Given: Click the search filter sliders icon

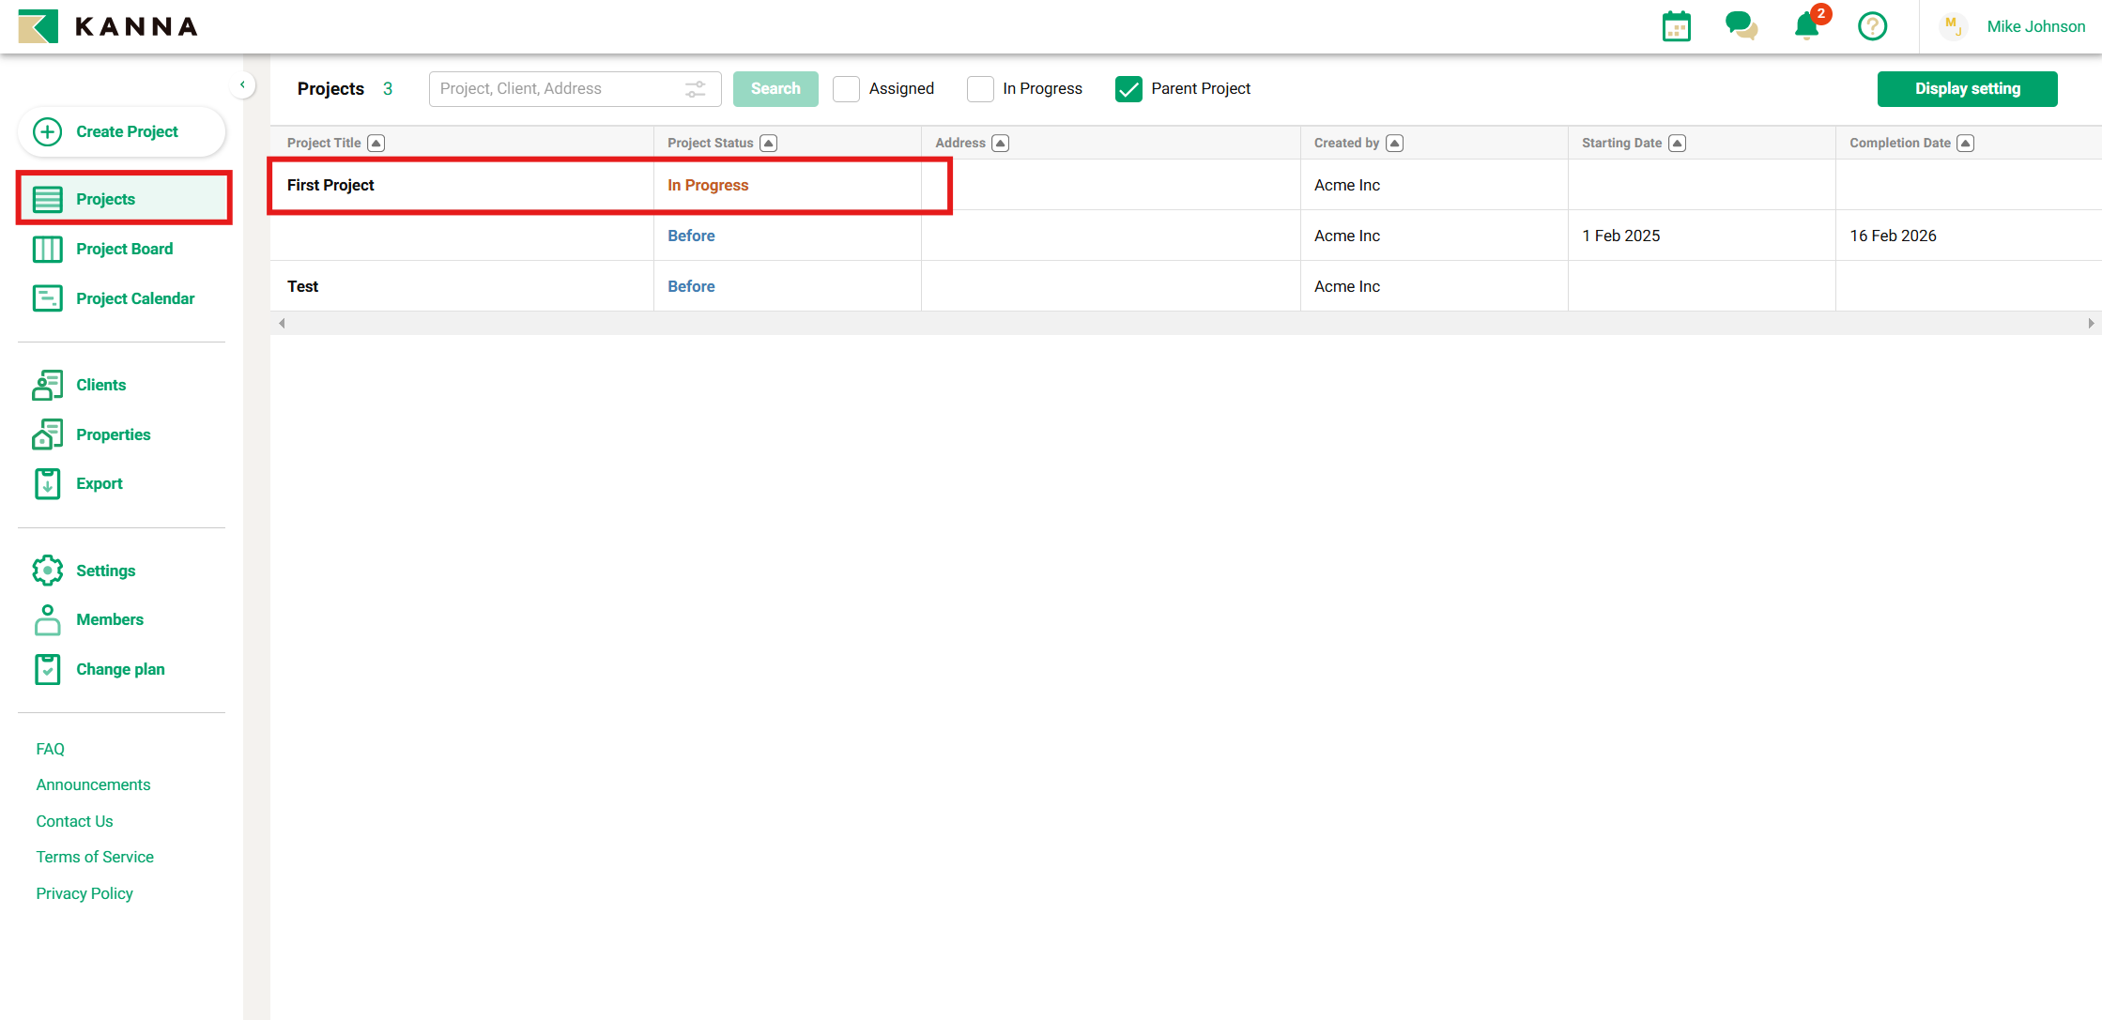Looking at the screenshot, I should tap(695, 89).
